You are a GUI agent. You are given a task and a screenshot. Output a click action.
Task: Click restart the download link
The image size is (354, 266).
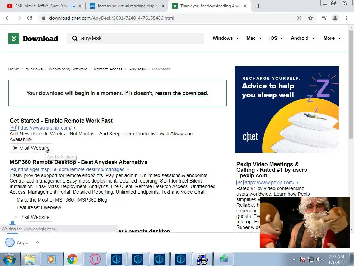[x=181, y=93]
